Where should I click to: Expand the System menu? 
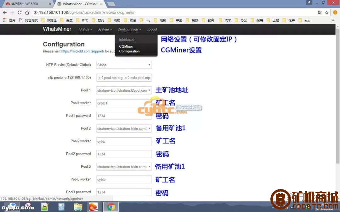[x=105, y=29]
